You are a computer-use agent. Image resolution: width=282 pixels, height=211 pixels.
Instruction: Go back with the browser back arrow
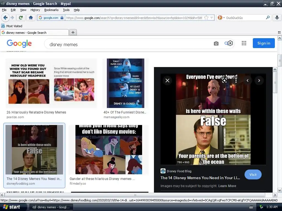5,18
